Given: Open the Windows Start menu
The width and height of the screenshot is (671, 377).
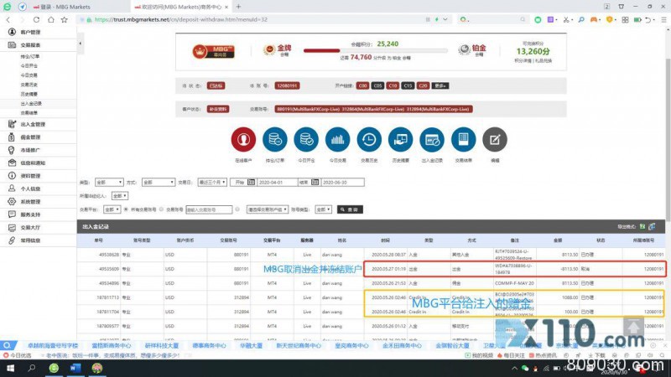Looking at the screenshot, I should (10, 368).
